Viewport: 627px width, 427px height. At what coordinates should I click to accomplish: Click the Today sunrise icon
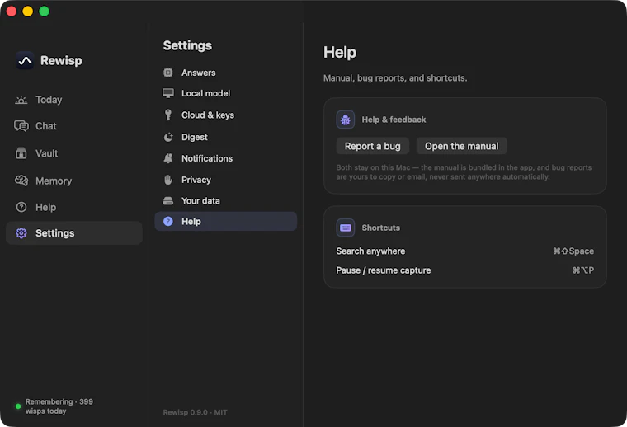click(x=21, y=100)
